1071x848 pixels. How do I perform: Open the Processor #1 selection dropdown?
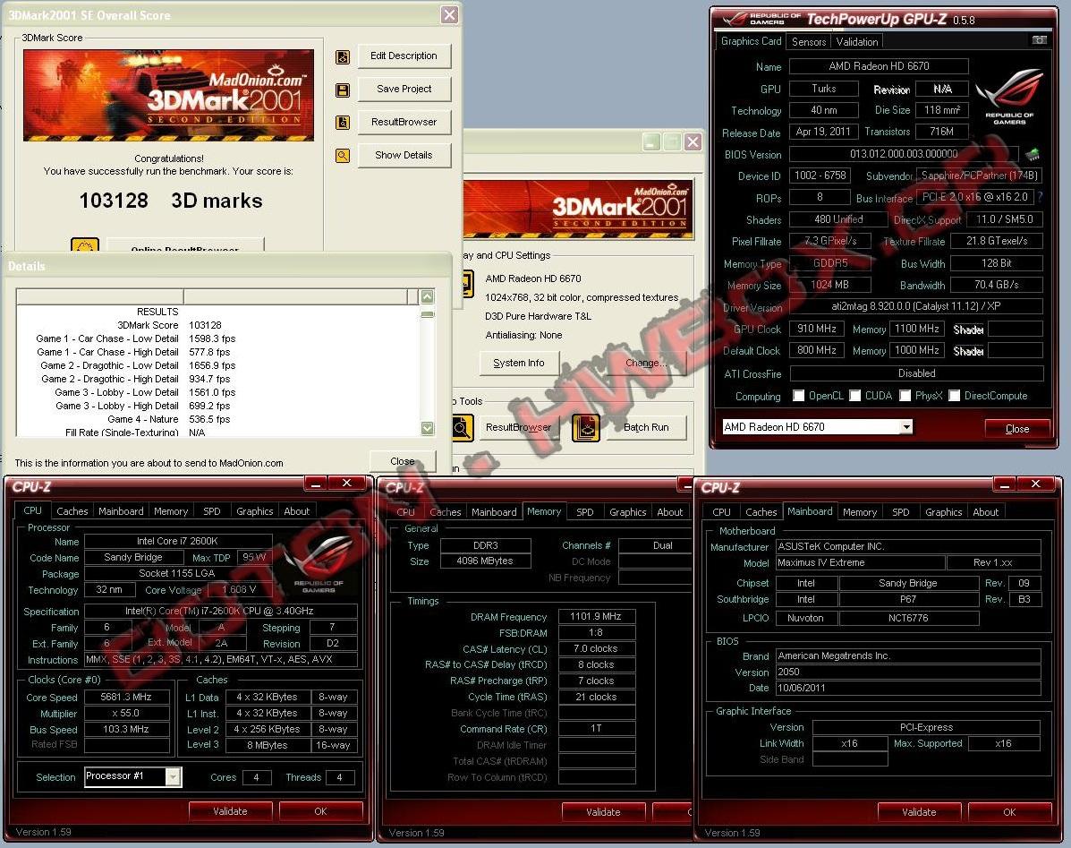coord(174,777)
